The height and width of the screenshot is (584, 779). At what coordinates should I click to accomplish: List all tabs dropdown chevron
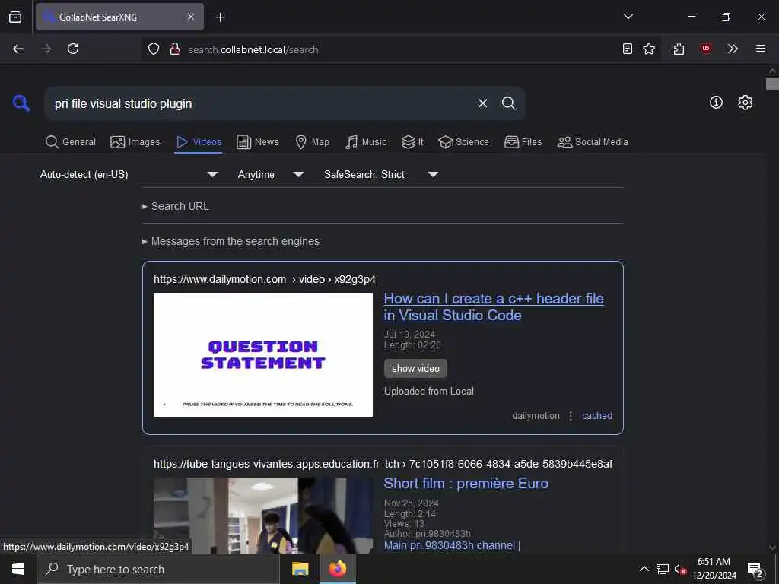point(628,17)
